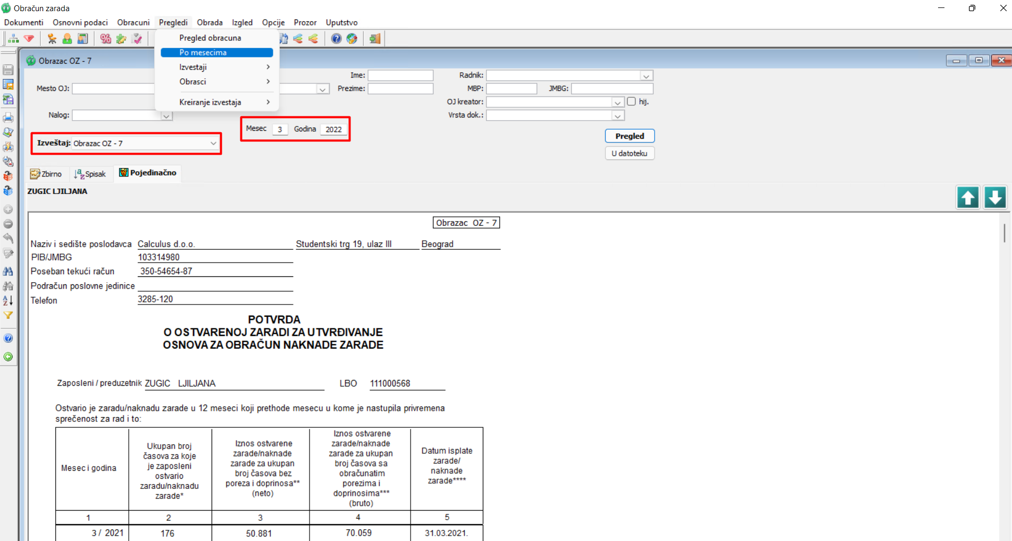The image size is (1012, 541).
Task: Open the Vrsta dok. dropdown
Action: click(617, 116)
